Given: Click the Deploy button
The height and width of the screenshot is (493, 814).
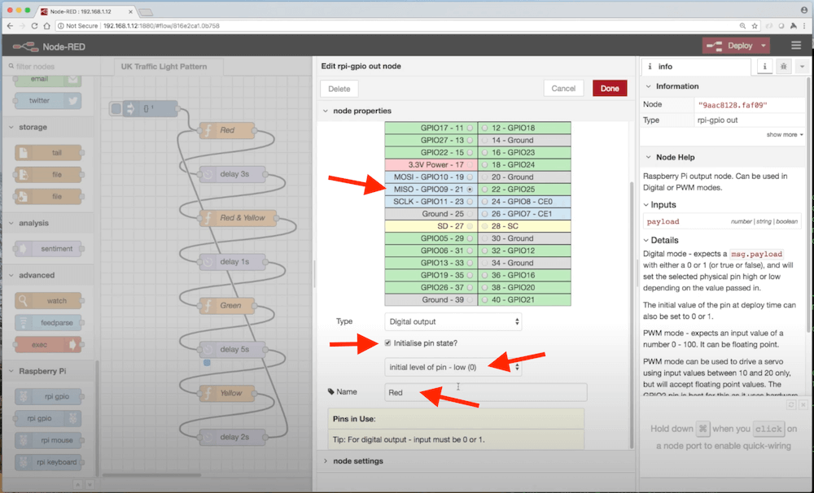Looking at the screenshot, I should (x=729, y=46).
